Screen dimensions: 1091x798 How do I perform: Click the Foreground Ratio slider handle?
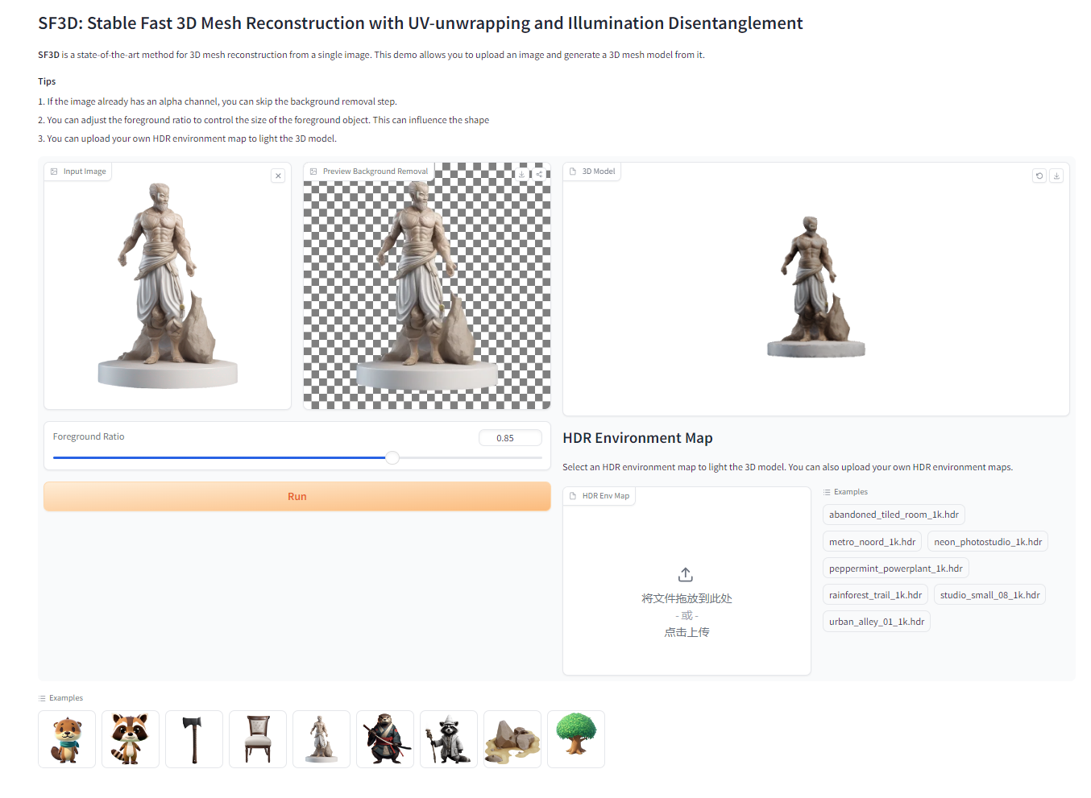click(392, 457)
